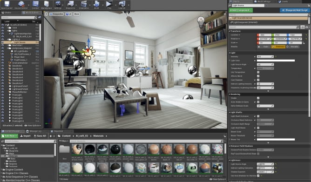Collapse the Transform section
311x182 pixels.
pyautogui.click(x=230, y=31)
